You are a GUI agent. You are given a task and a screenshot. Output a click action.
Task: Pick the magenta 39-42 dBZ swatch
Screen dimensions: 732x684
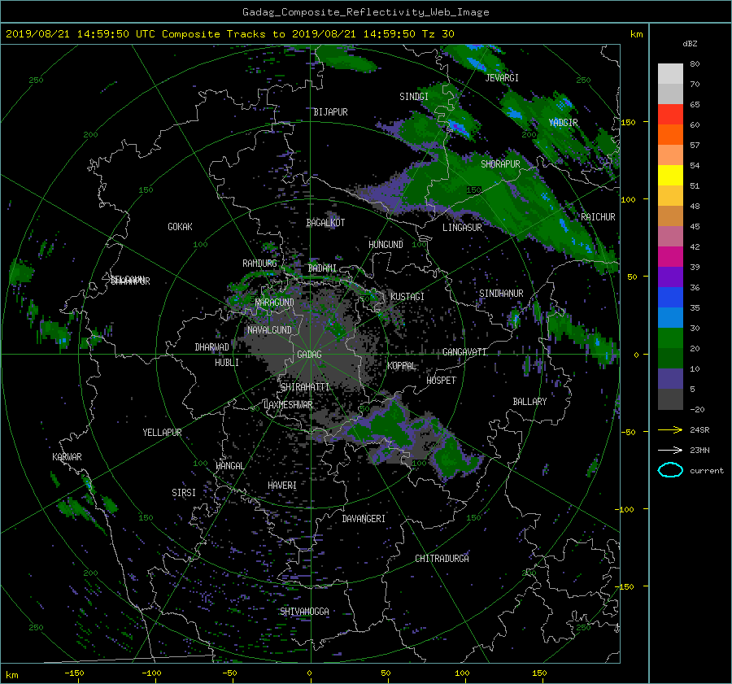(670, 256)
